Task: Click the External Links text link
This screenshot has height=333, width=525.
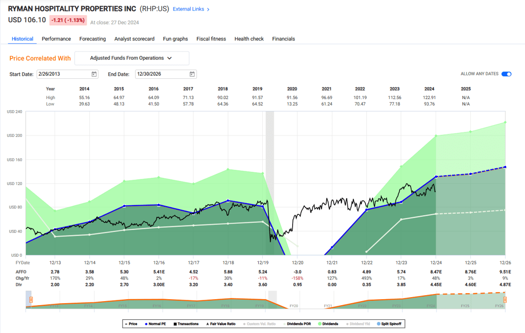Action: coord(190,9)
